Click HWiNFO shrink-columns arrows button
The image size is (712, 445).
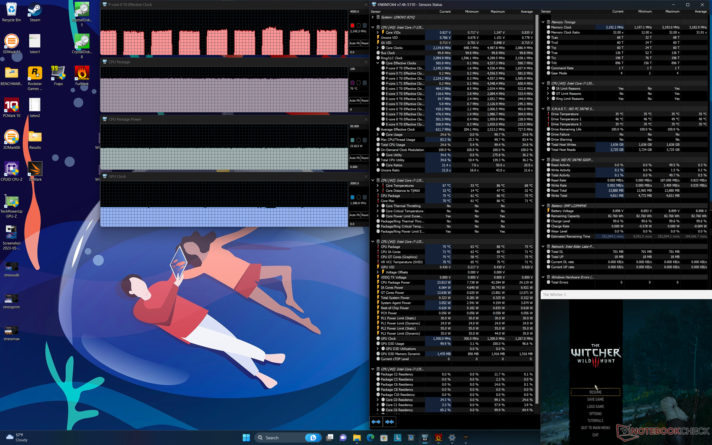pos(389,422)
